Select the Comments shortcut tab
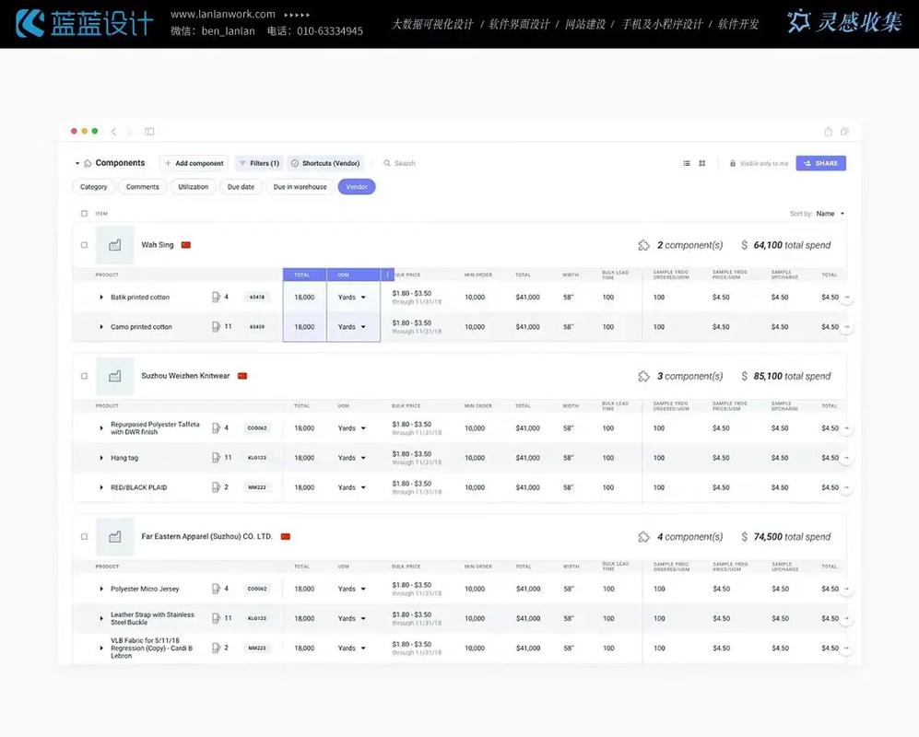This screenshot has height=737, width=919. 143,187
